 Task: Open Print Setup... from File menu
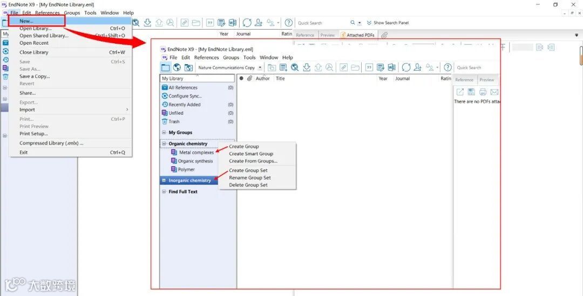point(33,134)
